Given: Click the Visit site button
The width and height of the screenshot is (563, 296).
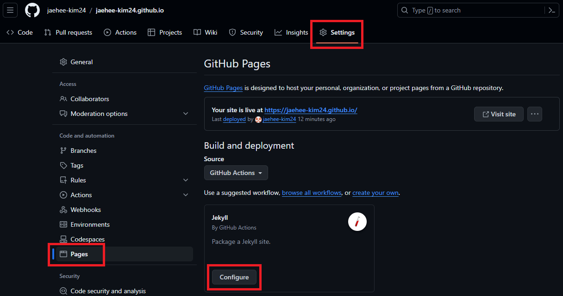Looking at the screenshot, I should [499, 114].
